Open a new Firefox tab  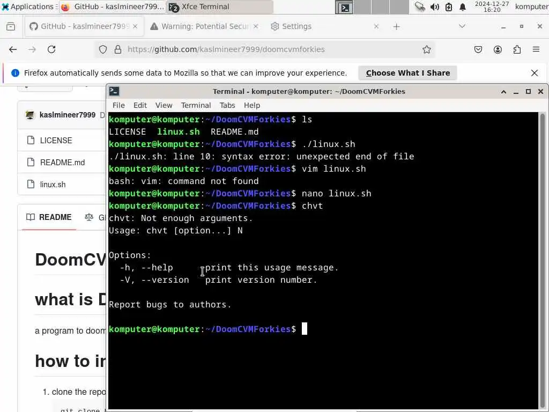[396, 27]
